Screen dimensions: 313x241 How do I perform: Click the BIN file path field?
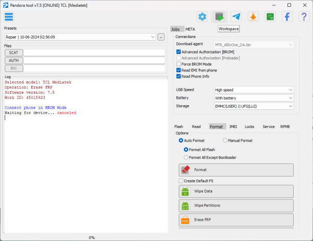click(x=94, y=68)
